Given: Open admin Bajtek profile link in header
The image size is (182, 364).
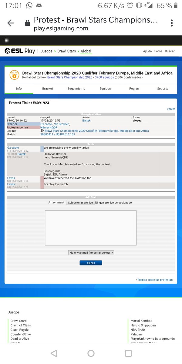Looking at the screenshot, I should (x=86, y=121).
